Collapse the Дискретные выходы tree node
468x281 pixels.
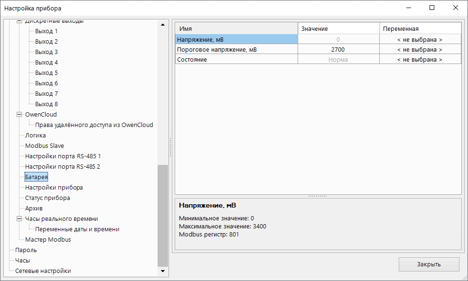tap(19, 22)
